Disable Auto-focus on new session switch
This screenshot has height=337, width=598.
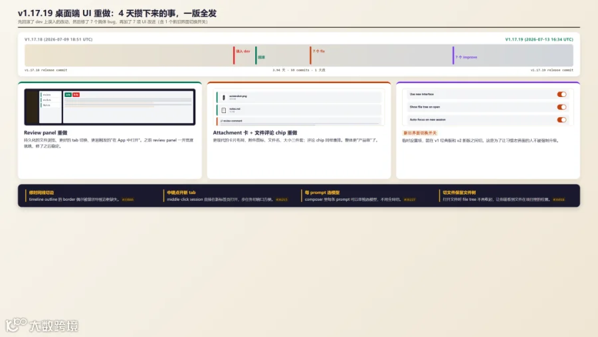[561, 120]
